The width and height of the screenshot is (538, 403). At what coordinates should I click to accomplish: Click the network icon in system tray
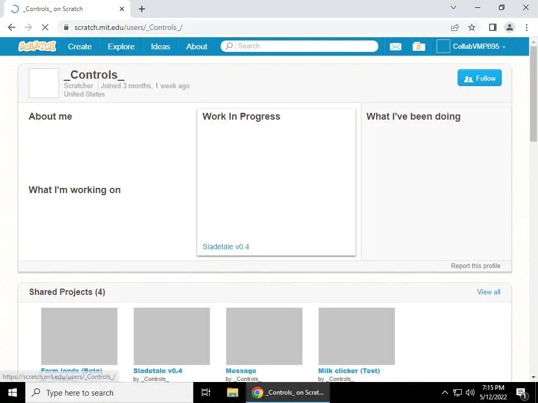pos(458,393)
